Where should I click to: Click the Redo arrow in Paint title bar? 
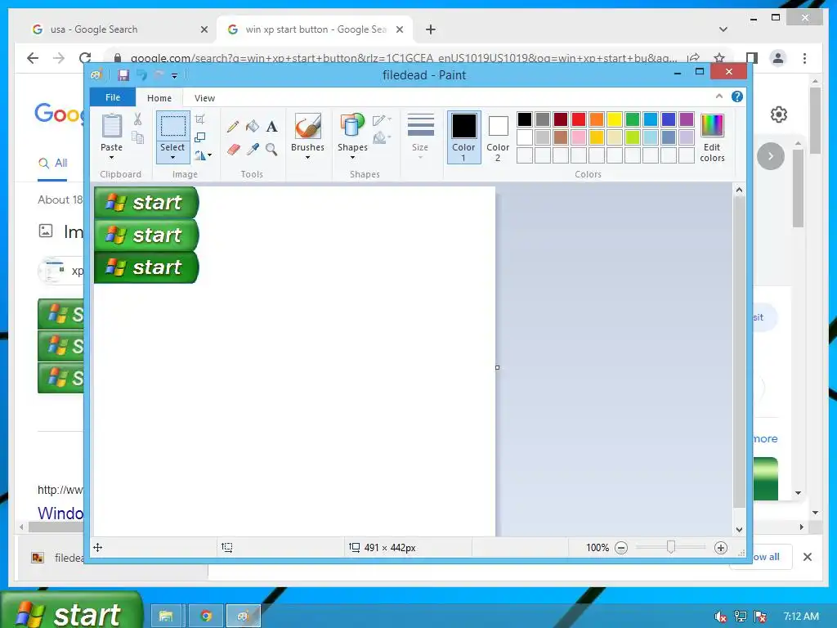(x=158, y=75)
